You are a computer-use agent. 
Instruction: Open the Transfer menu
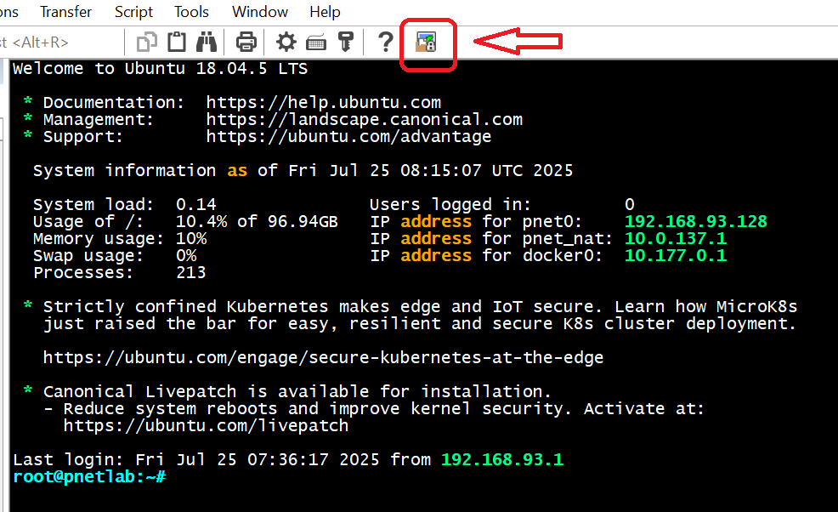coord(65,12)
